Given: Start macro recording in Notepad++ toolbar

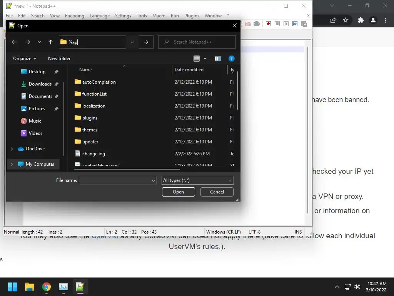Looking at the screenshot, I should tap(268, 24).
